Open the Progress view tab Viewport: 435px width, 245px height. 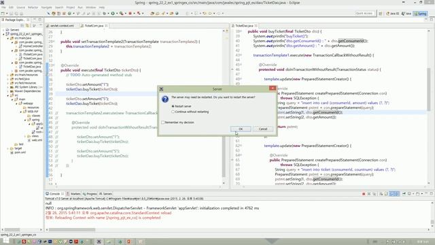click(x=90, y=193)
